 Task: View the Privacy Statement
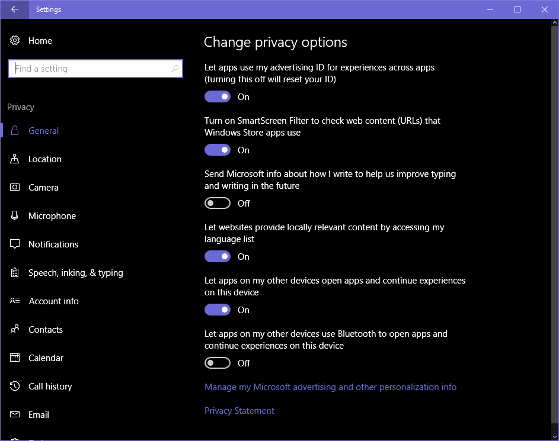coord(239,410)
